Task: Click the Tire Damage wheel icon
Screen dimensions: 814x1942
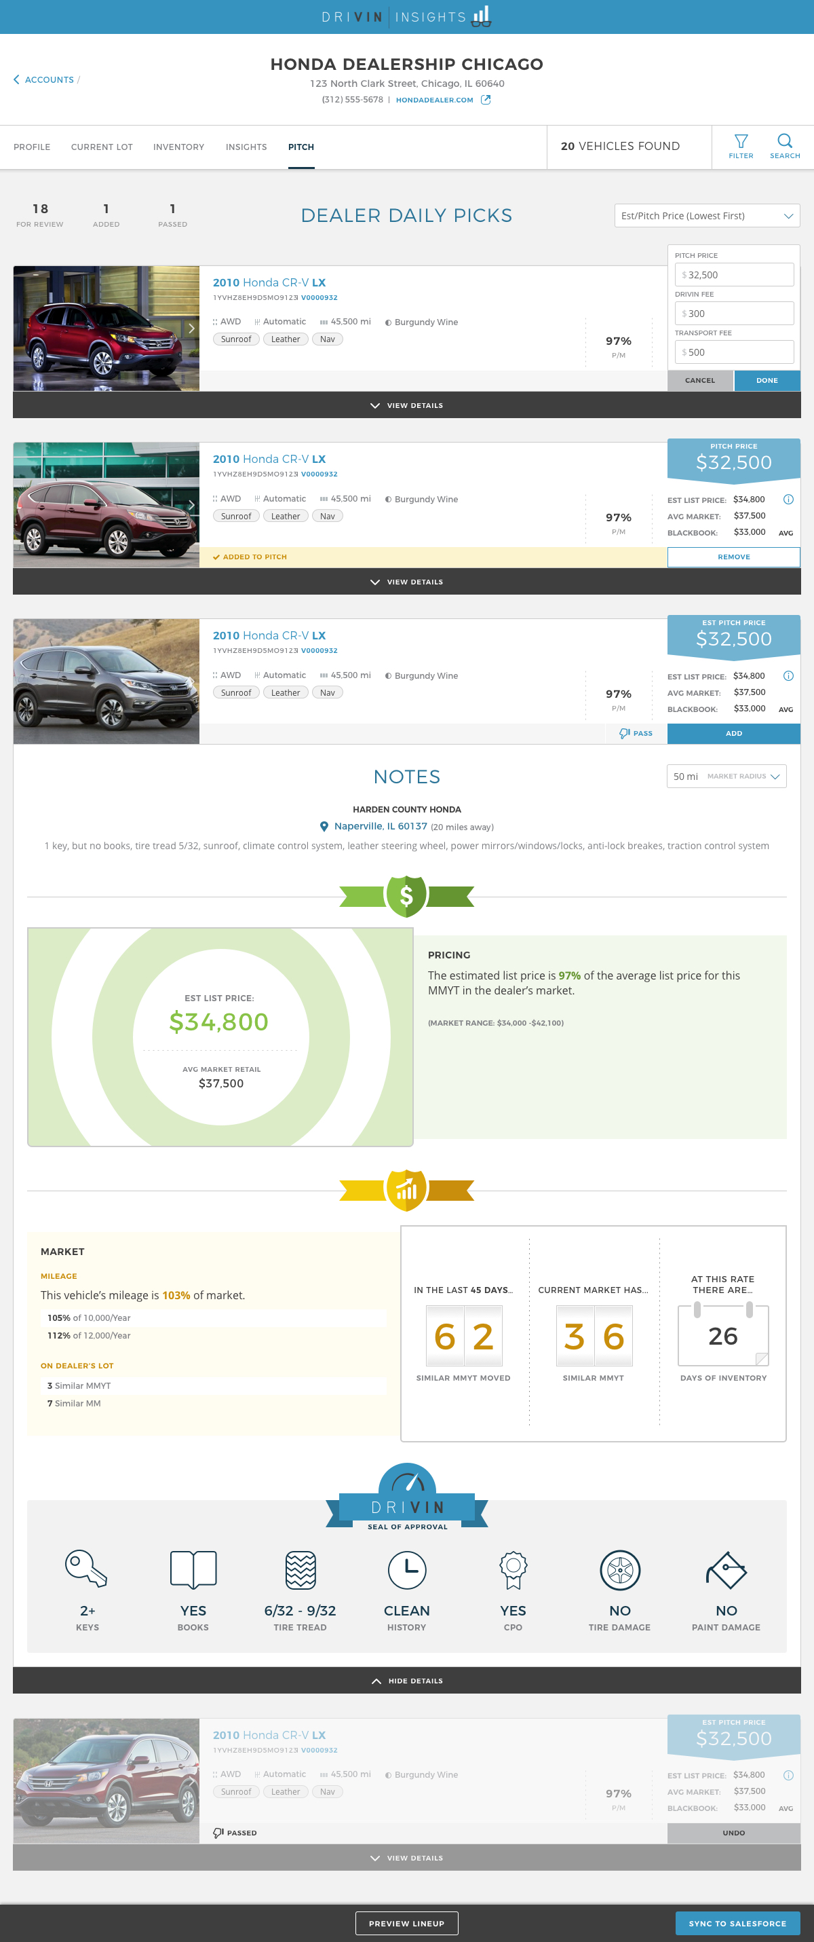Action: click(619, 1569)
